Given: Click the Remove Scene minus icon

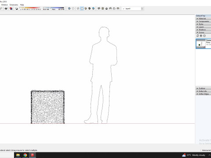Looking at the screenshot, I should [204, 36].
